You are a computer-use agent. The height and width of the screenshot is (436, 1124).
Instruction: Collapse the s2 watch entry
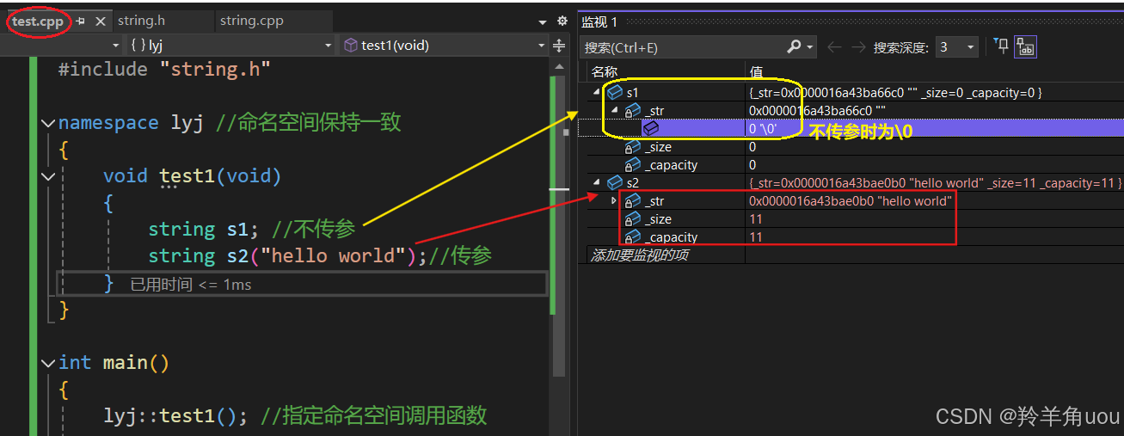[x=597, y=182]
